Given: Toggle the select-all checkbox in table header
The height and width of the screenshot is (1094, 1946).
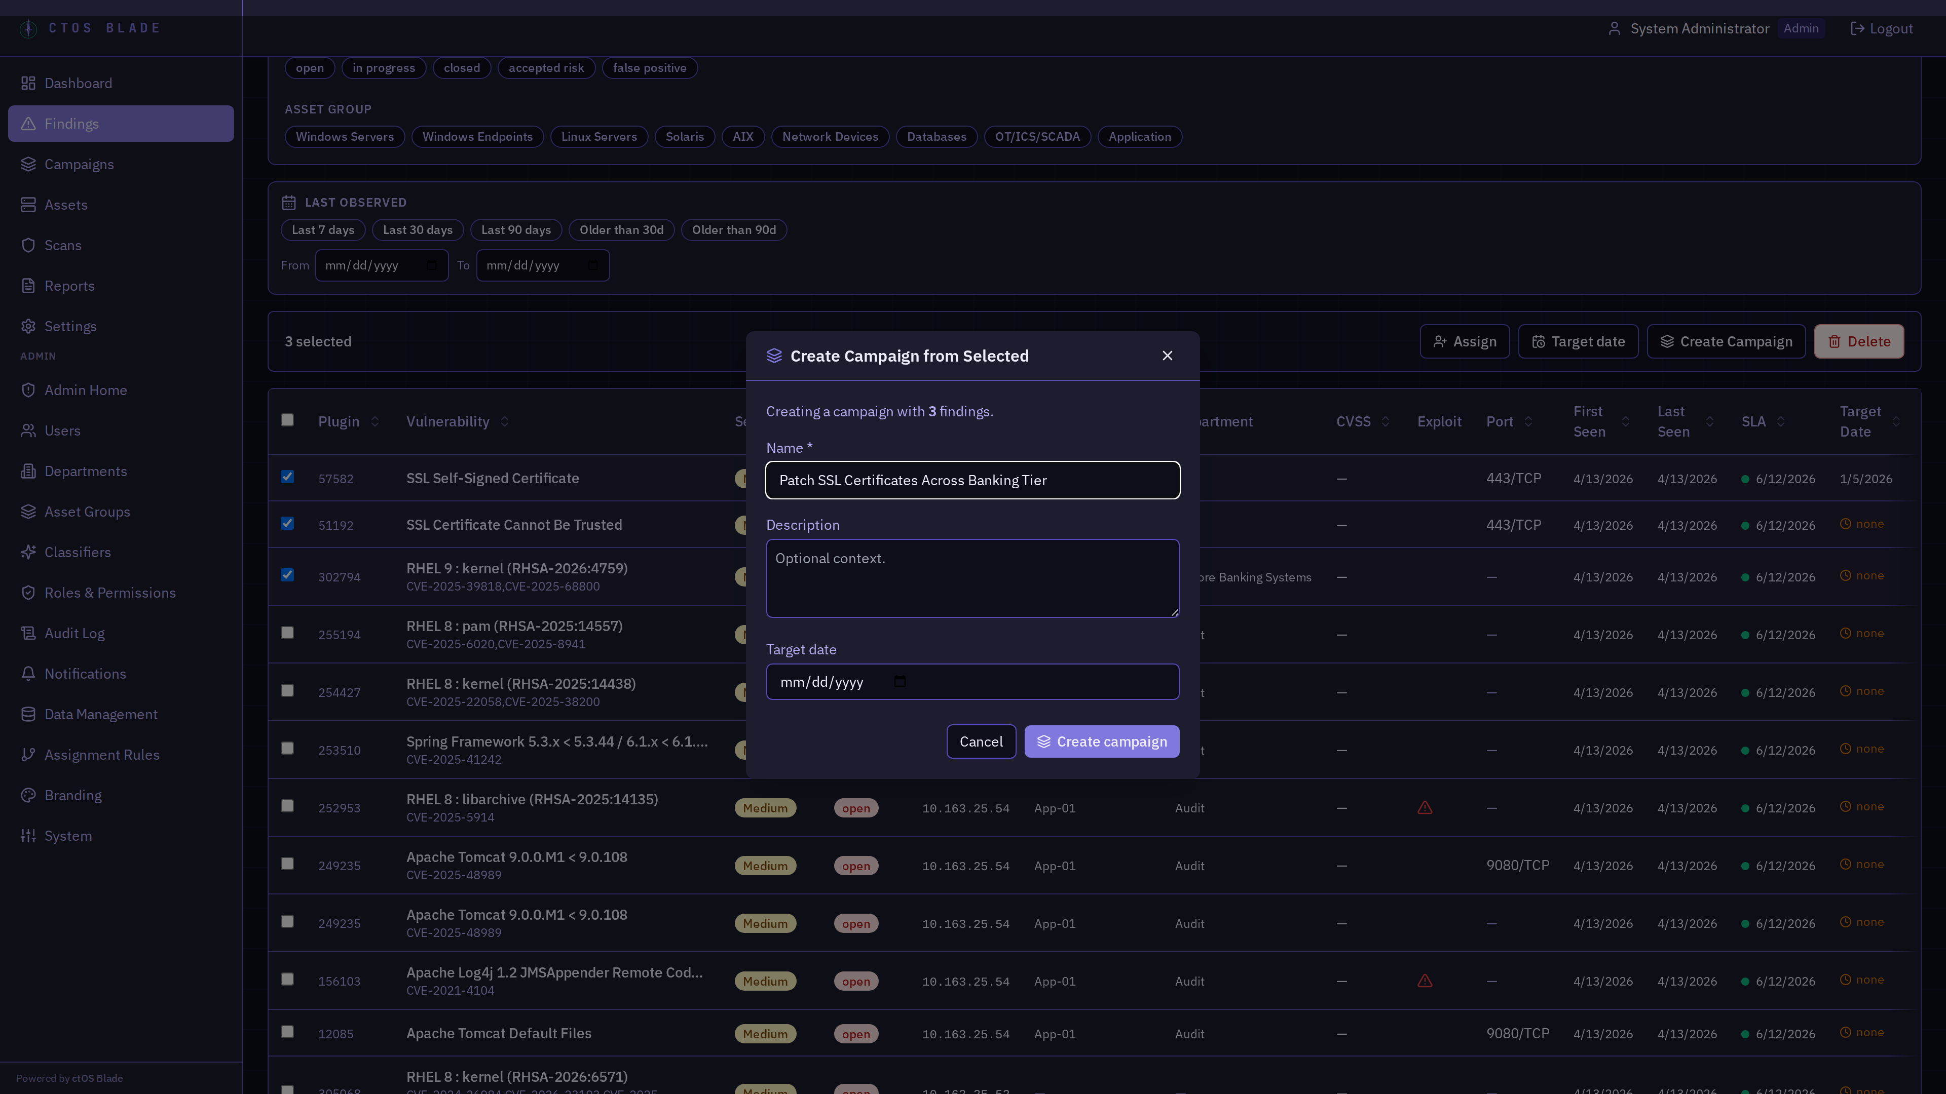Looking at the screenshot, I should [287, 420].
